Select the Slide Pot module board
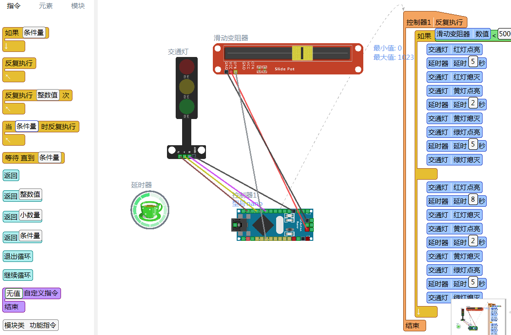The width and height of the screenshot is (511, 335). [x=288, y=59]
